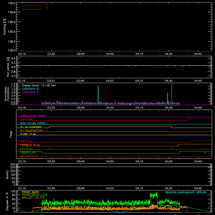This screenshot has width=215, height=215.
Task: Click the 129.0 tick on Pointing axis
Action: (x=12, y=3)
